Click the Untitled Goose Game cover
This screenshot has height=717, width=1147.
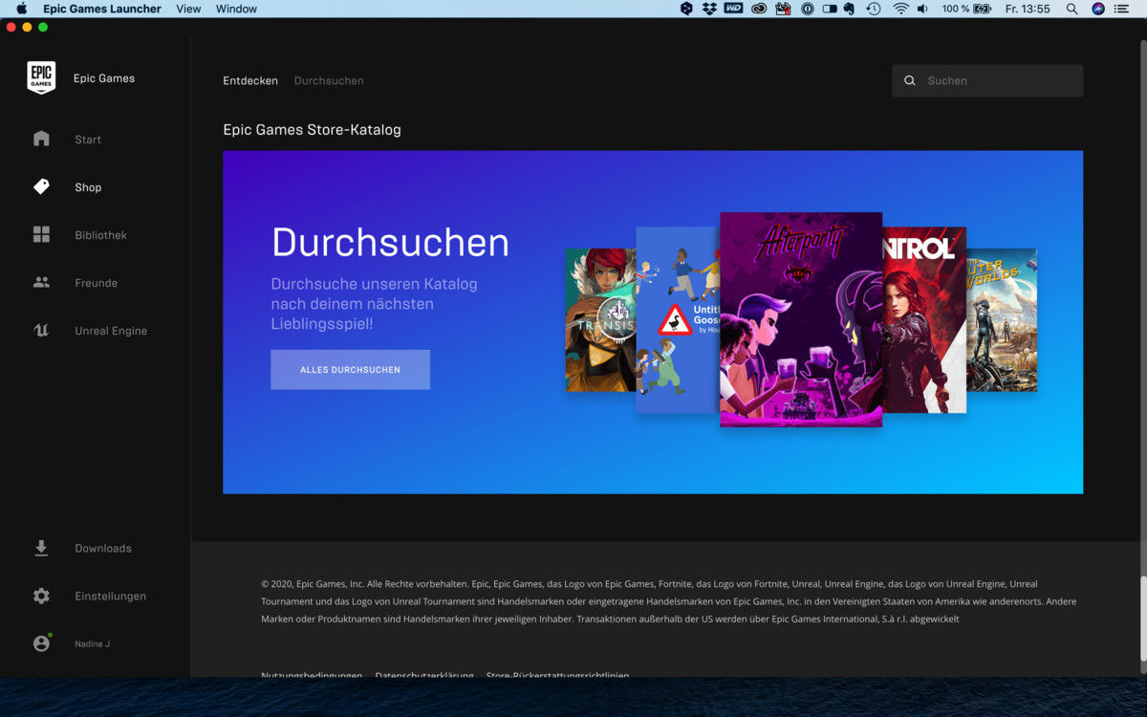(678, 319)
